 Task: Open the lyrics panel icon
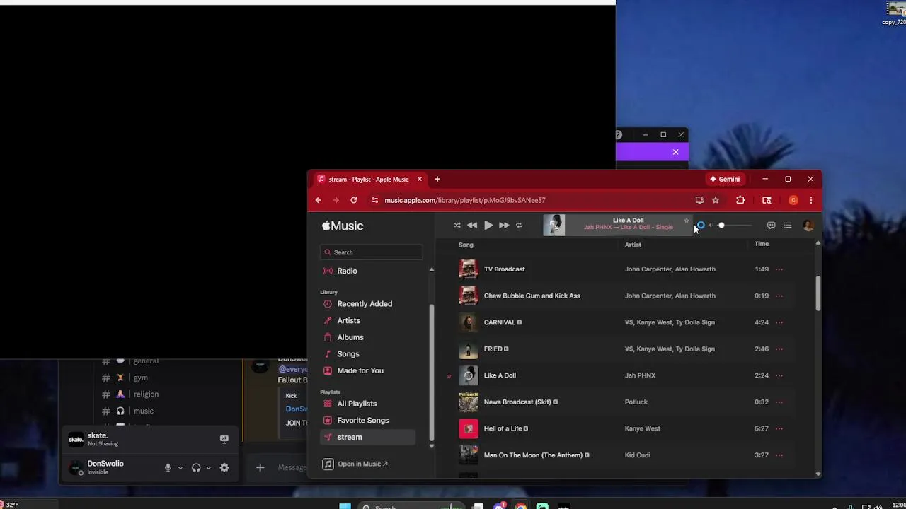(x=771, y=226)
